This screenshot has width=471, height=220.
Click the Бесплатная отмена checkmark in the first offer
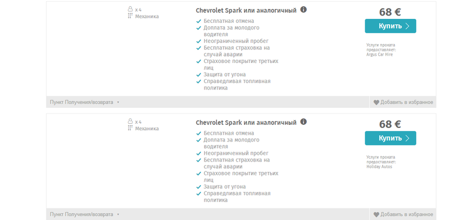click(x=198, y=21)
